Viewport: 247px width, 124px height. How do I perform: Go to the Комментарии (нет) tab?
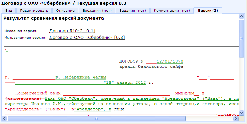coord(172,11)
